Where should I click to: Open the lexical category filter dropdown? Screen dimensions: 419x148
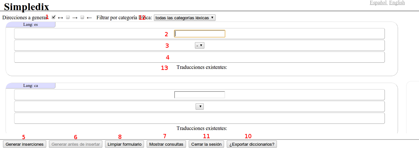184,18
